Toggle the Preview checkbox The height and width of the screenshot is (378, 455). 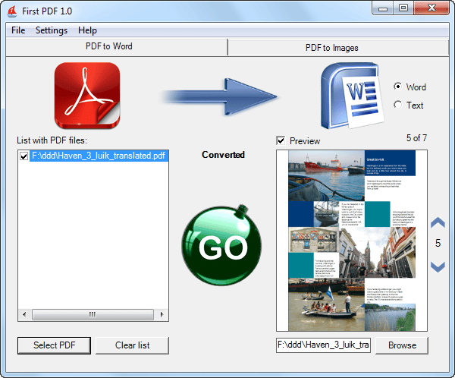point(281,141)
